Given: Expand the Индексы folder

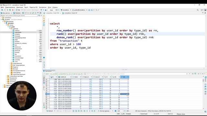Looking at the screenshot, I should click(10, 67).
